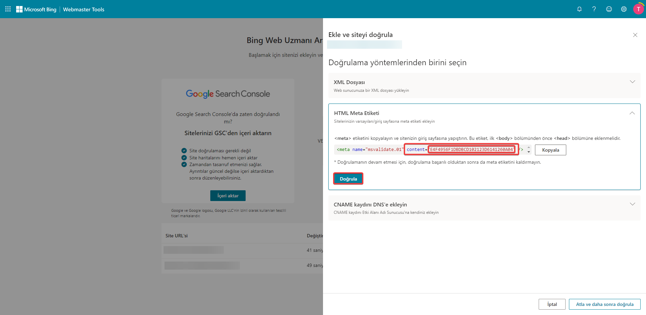Click 'Site haritalarını hemen içeri aktar' checkmark
The height and width of the screenshot is (315, 646).
184,158
